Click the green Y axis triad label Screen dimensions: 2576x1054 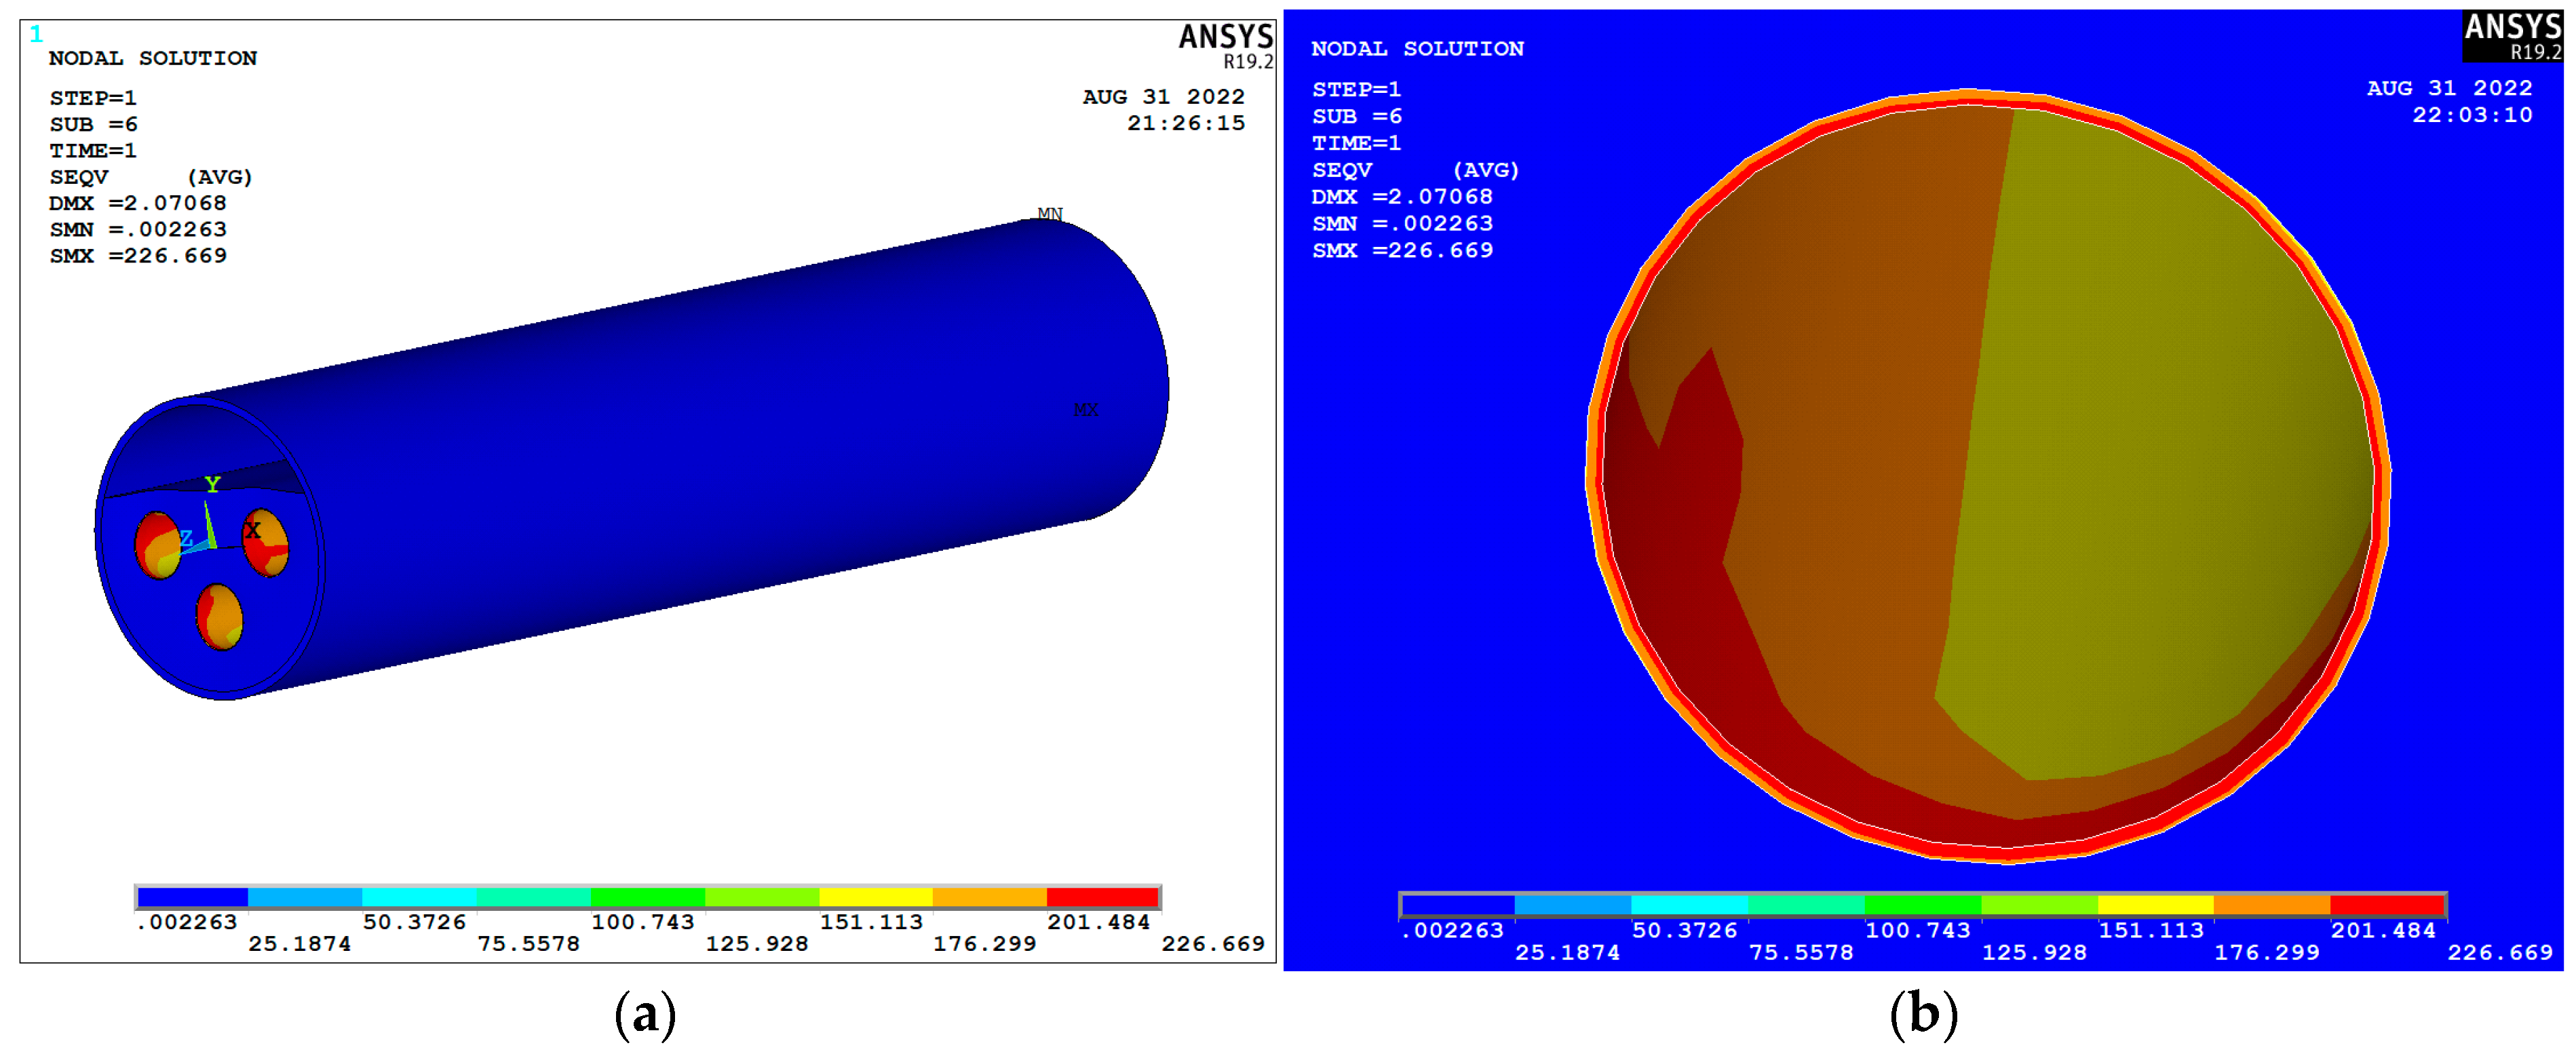[x=212, y=485]
